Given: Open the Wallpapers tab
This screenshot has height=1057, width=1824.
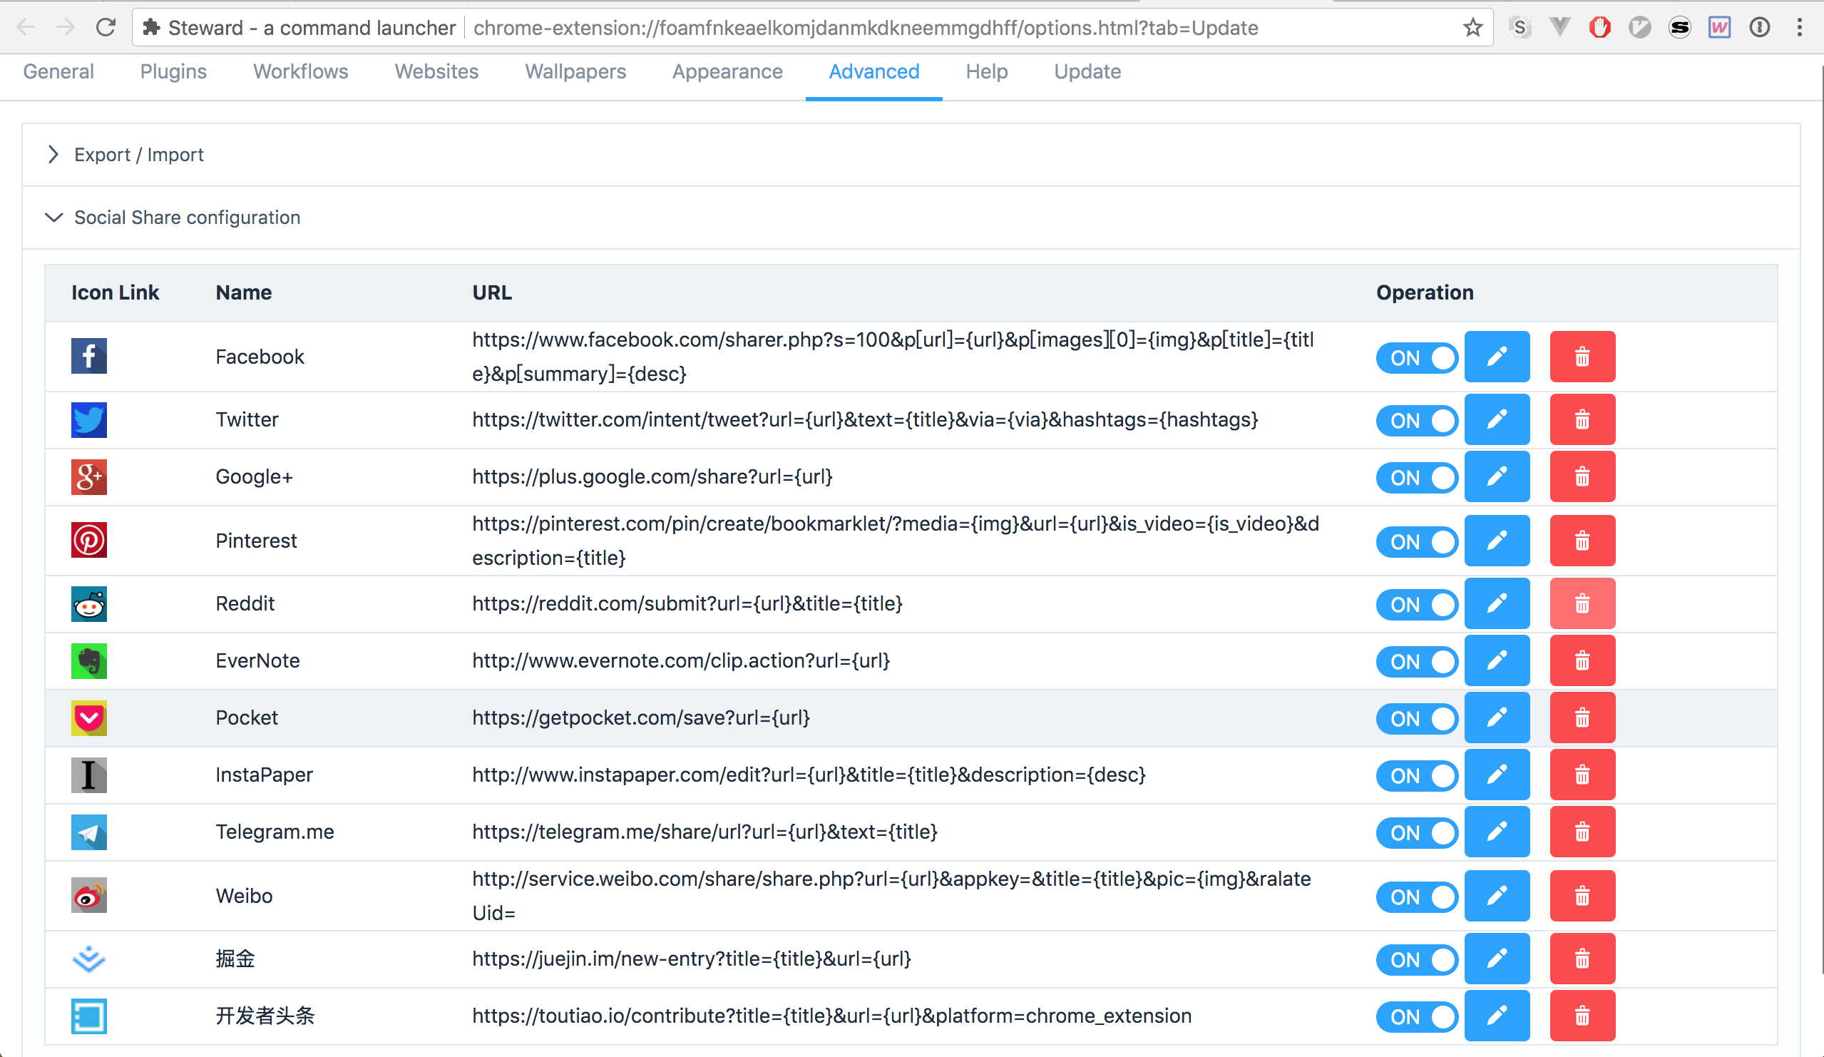Looking at the screenshot, I should pyautogui.click(x=575, y=71).
